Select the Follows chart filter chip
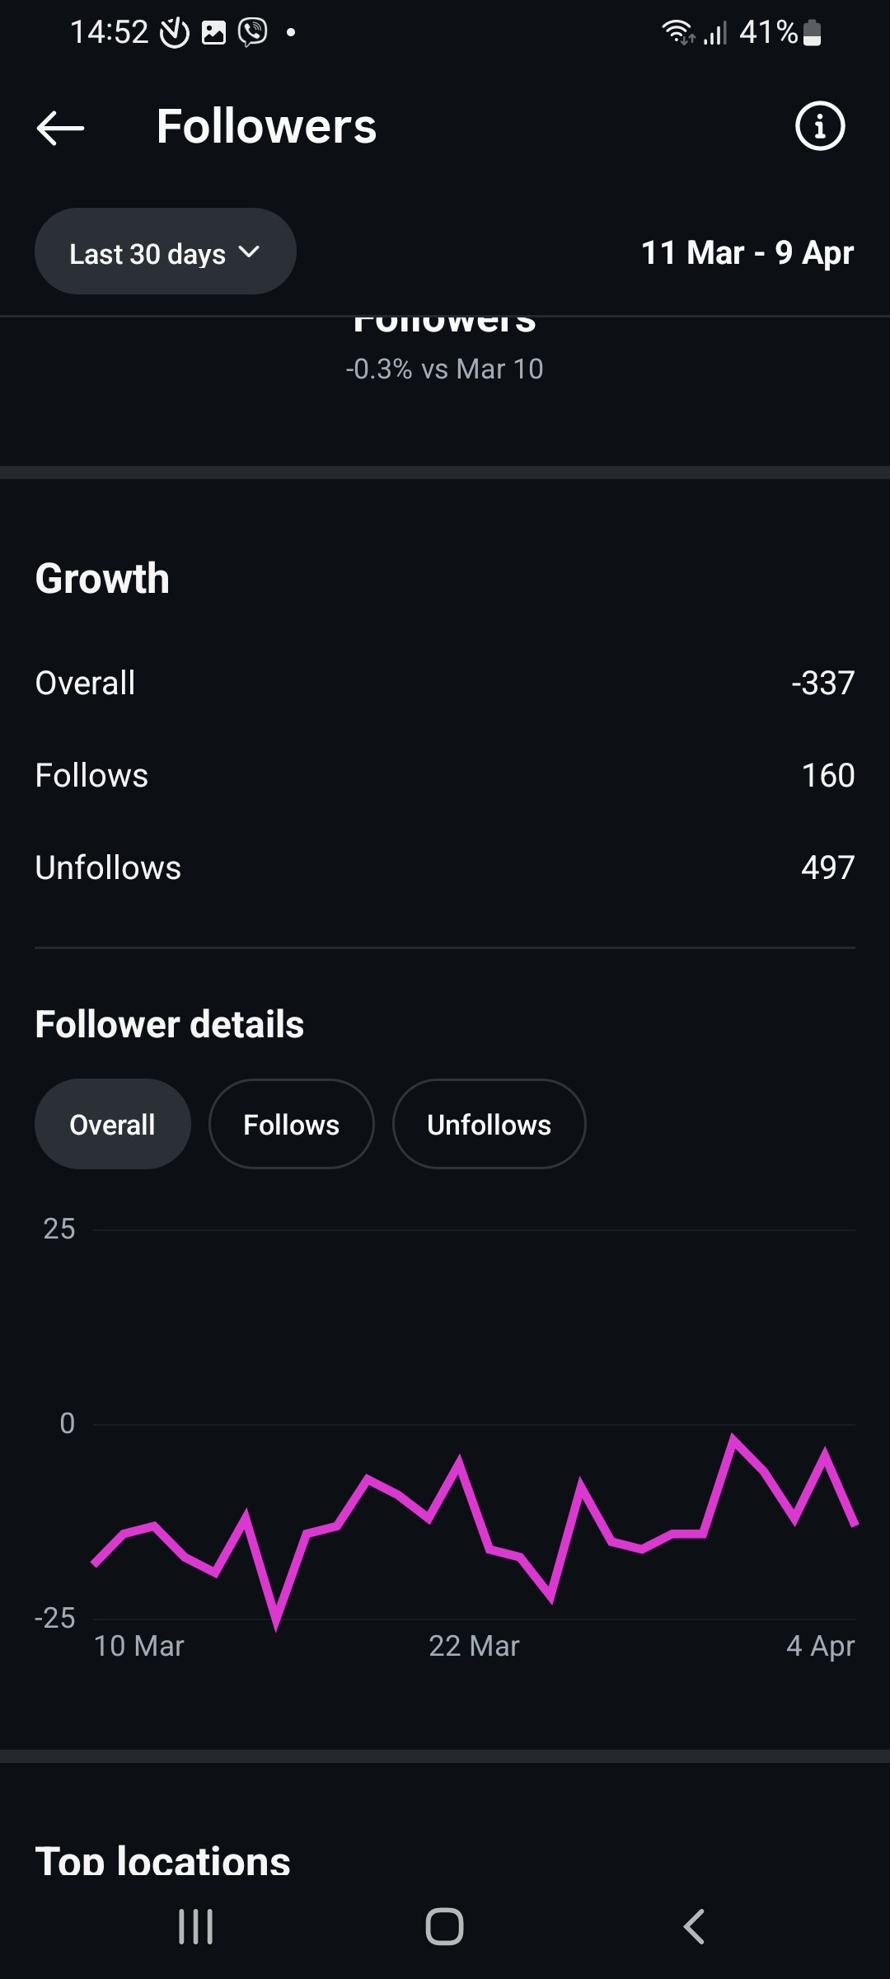Screen dimensions: 890x1979 pos(292,1124)
